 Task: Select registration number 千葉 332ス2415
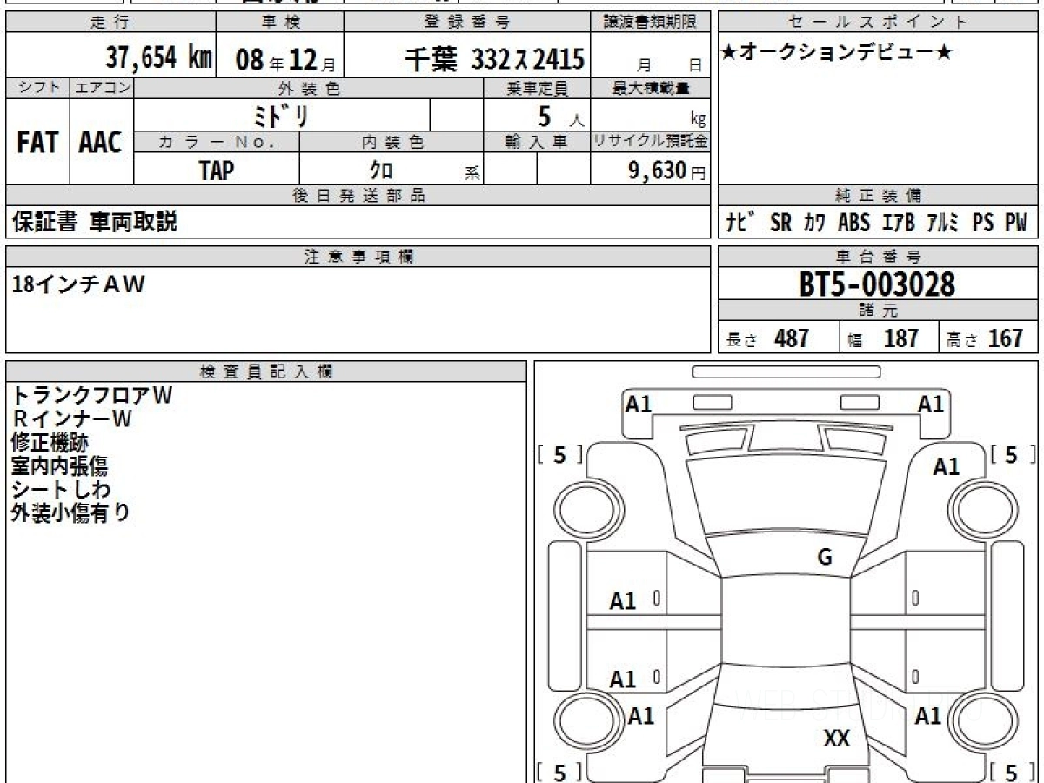point(494,60)
